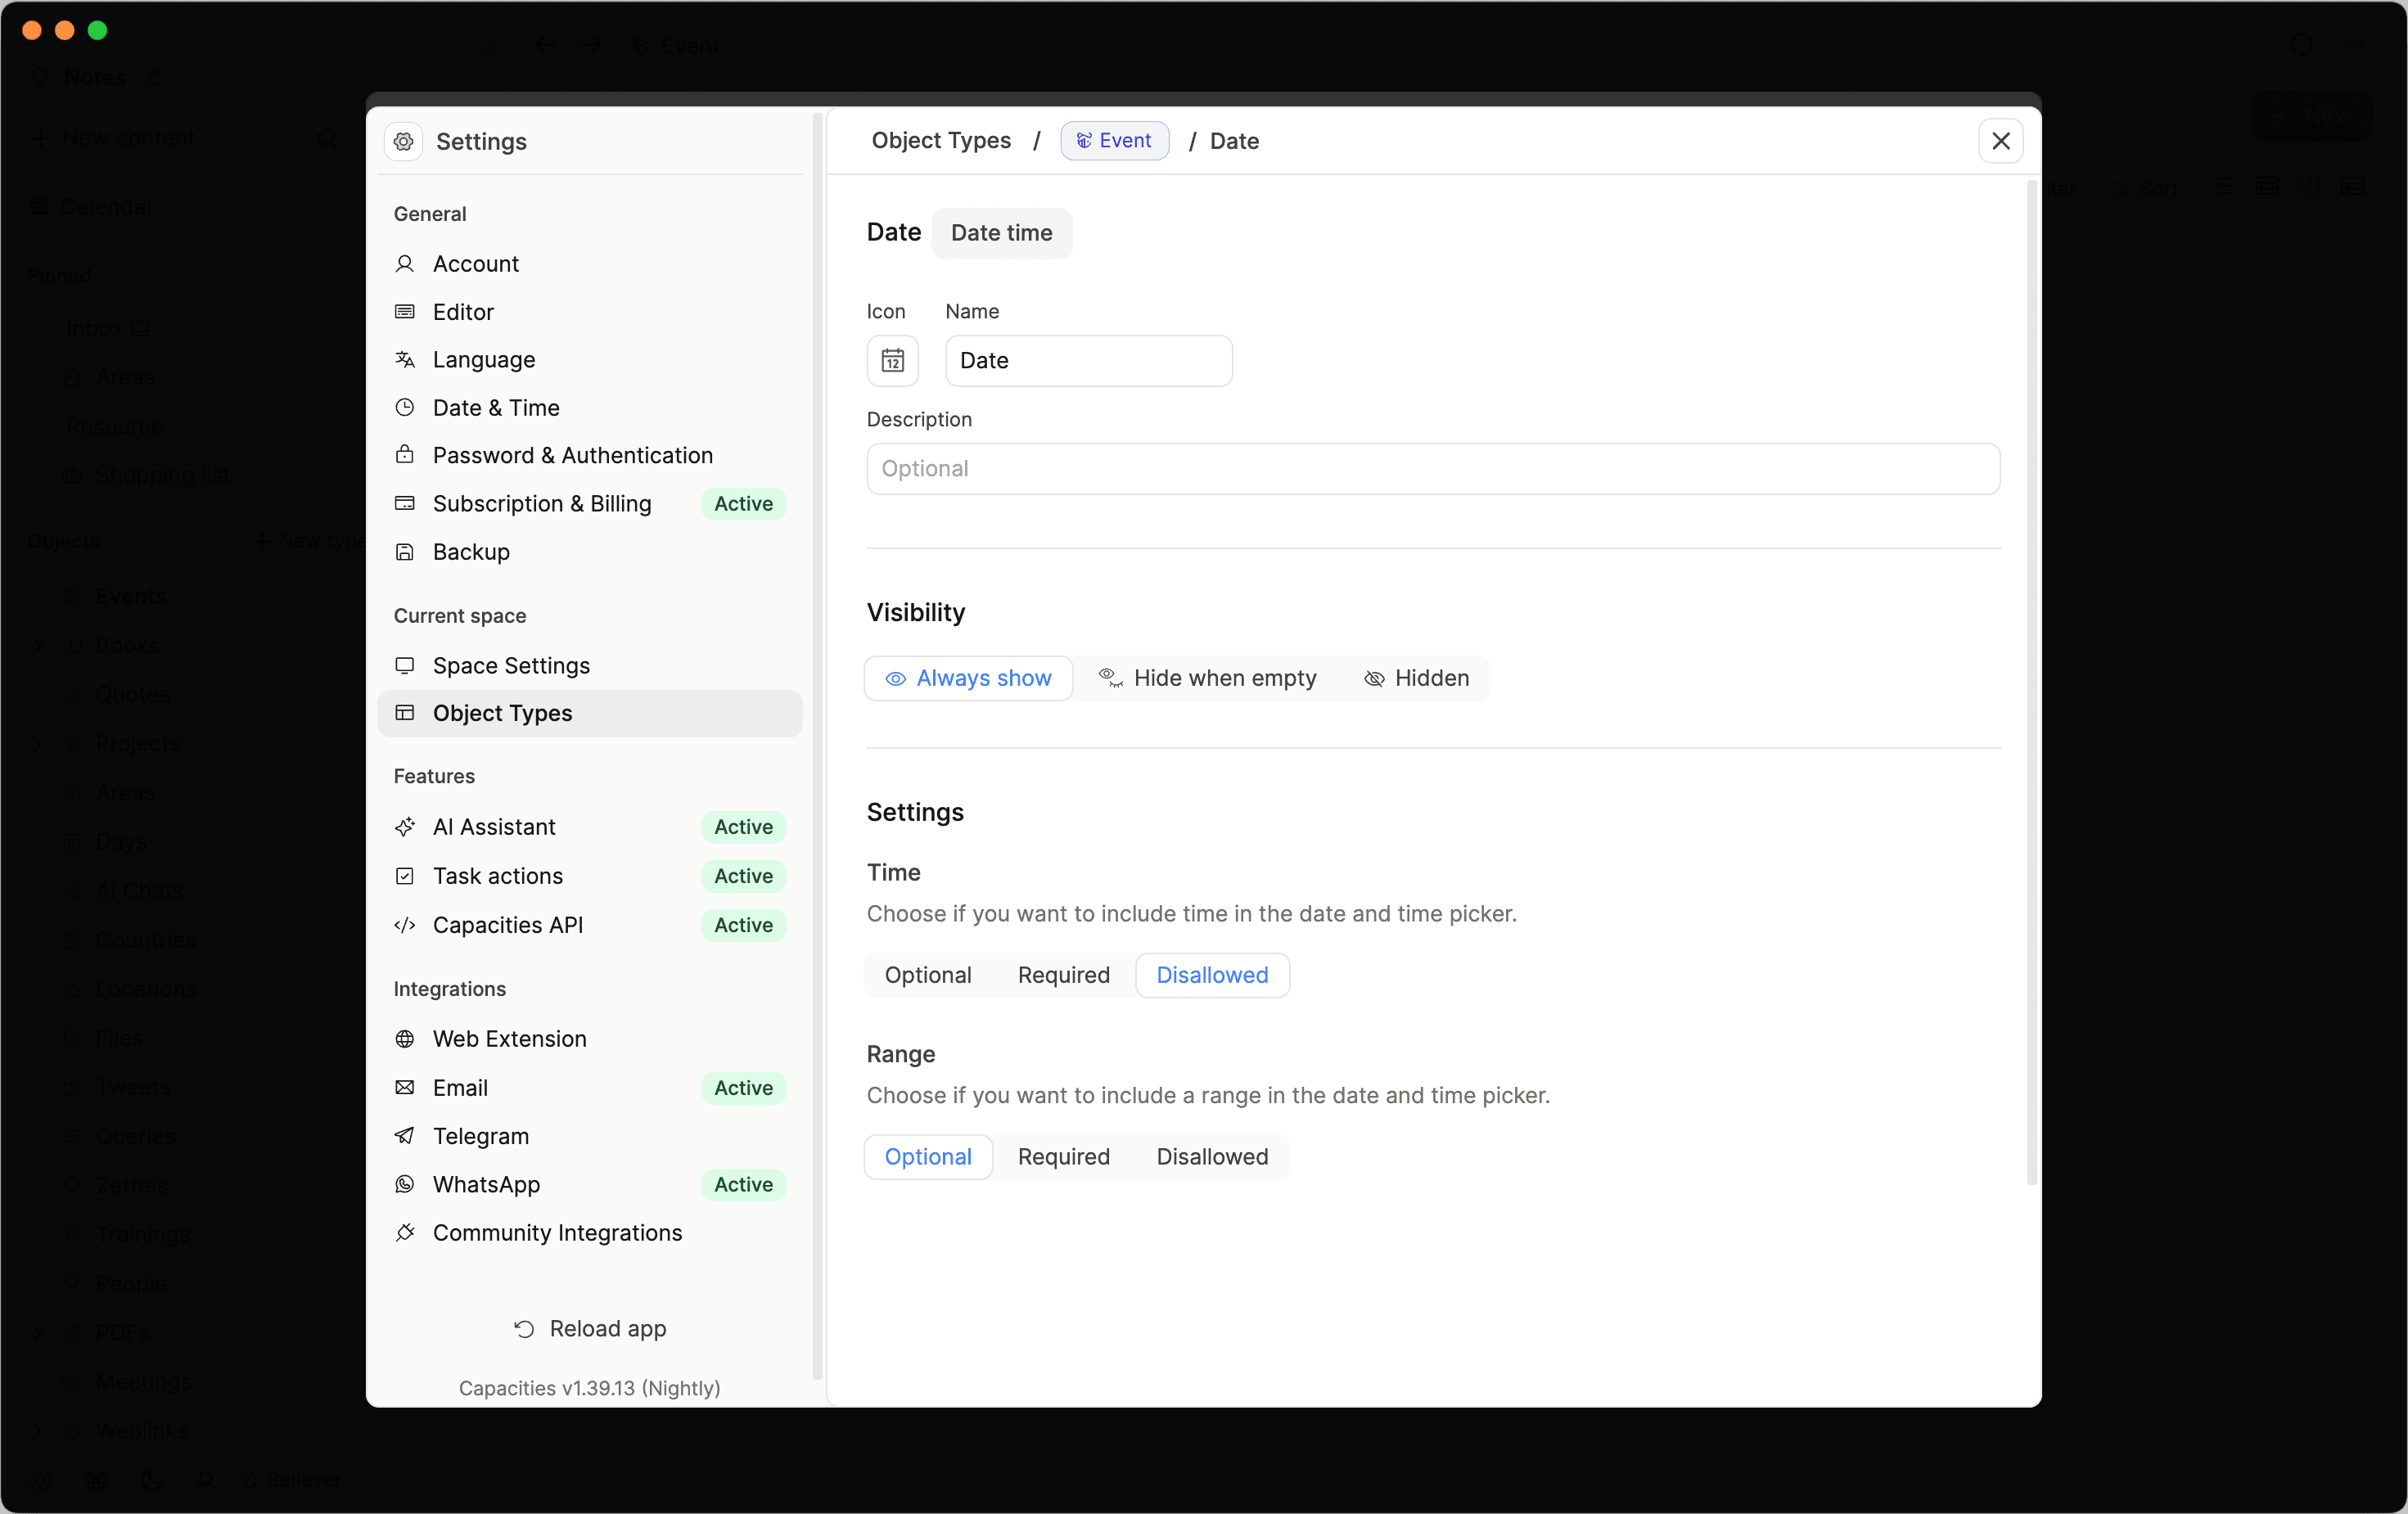Viewport: 2408px width, 1514px height.
Task: Click the Community Integrations plug icon
Action: point(405,1233)
